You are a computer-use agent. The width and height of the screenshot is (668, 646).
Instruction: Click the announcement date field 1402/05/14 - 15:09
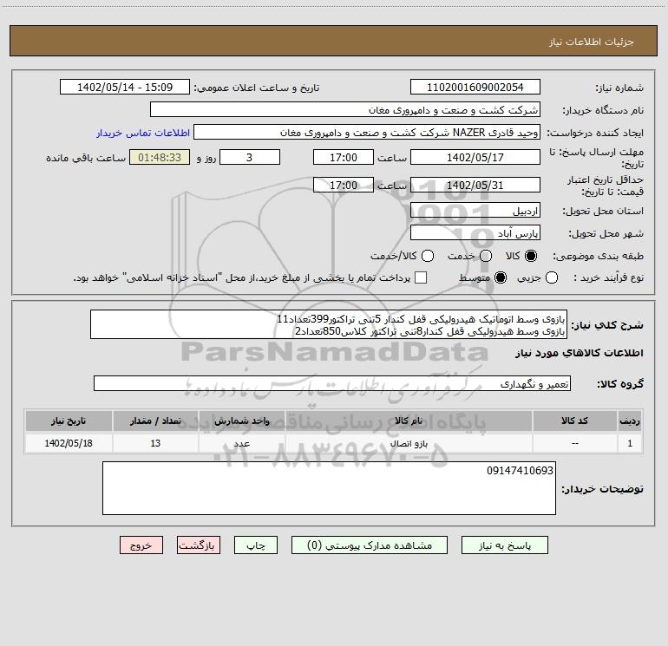point(125,88)
